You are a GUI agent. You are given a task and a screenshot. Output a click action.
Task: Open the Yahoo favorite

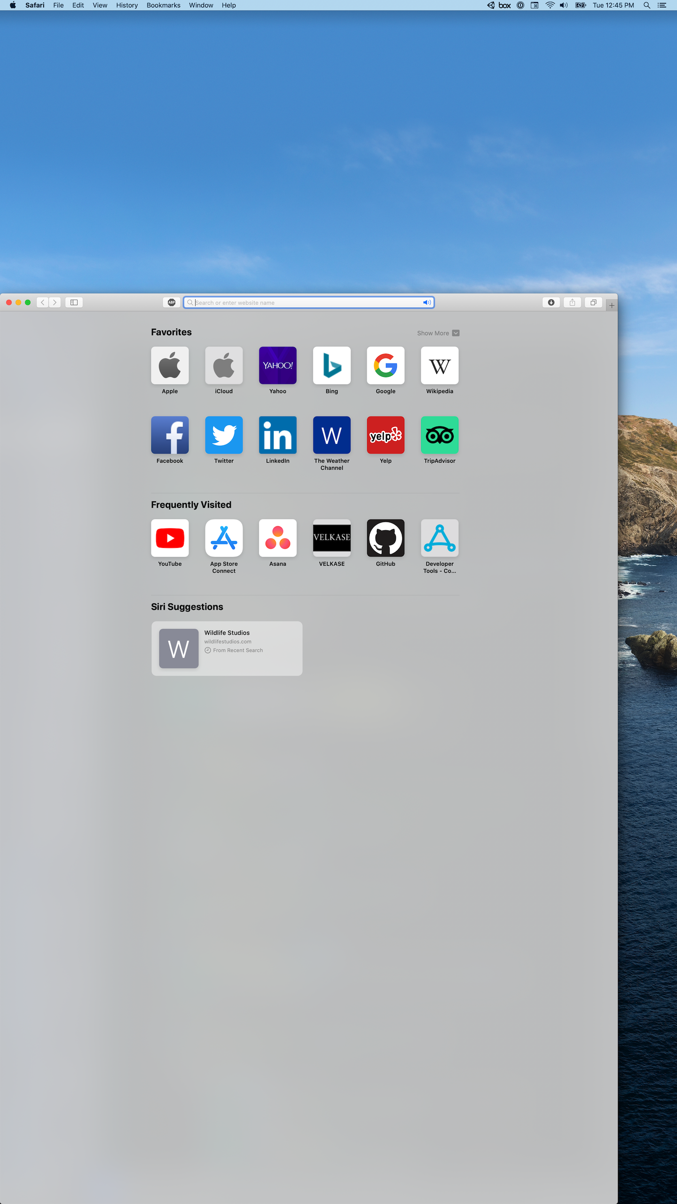tap(278, 365)
